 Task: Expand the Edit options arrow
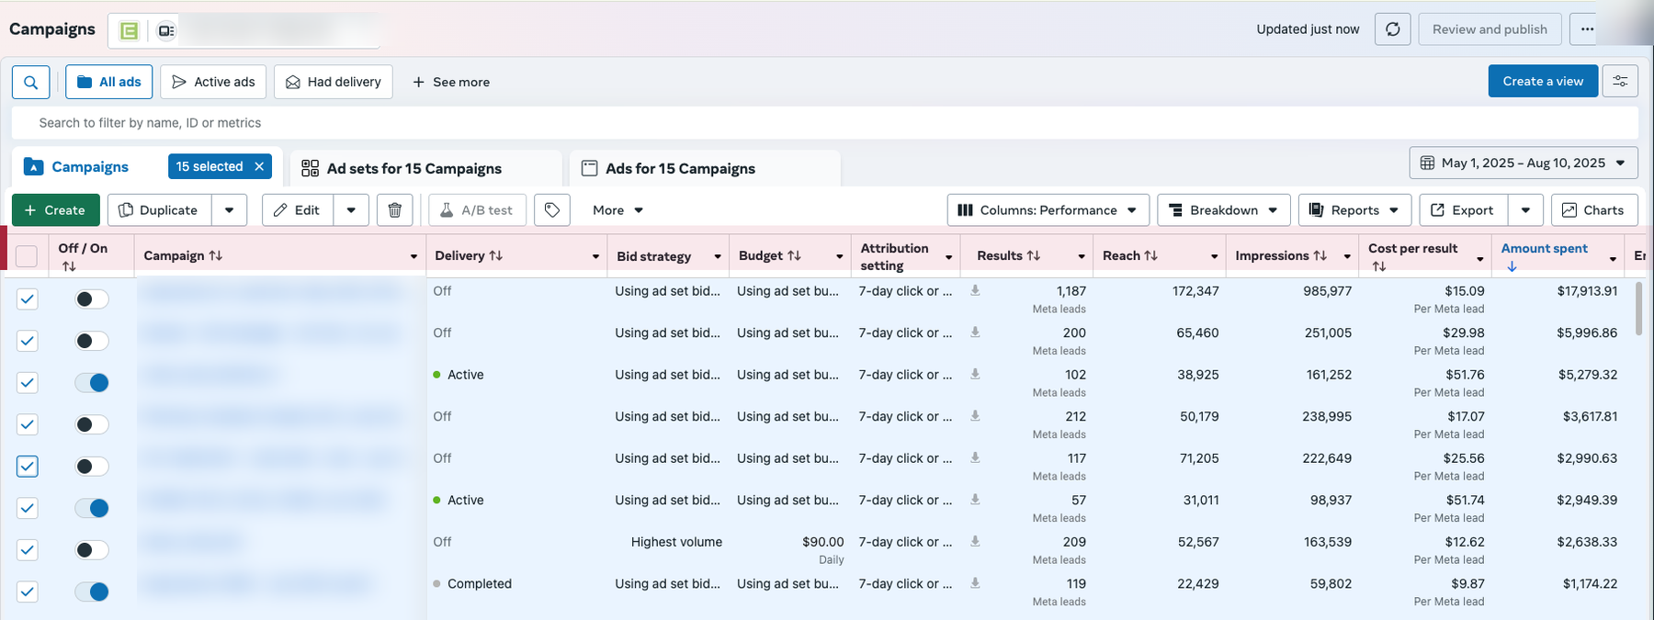point(351,210)
